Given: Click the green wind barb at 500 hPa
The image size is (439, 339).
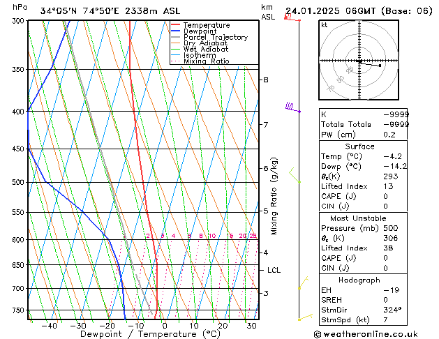Looking at the screenshot, I should 295,175.
